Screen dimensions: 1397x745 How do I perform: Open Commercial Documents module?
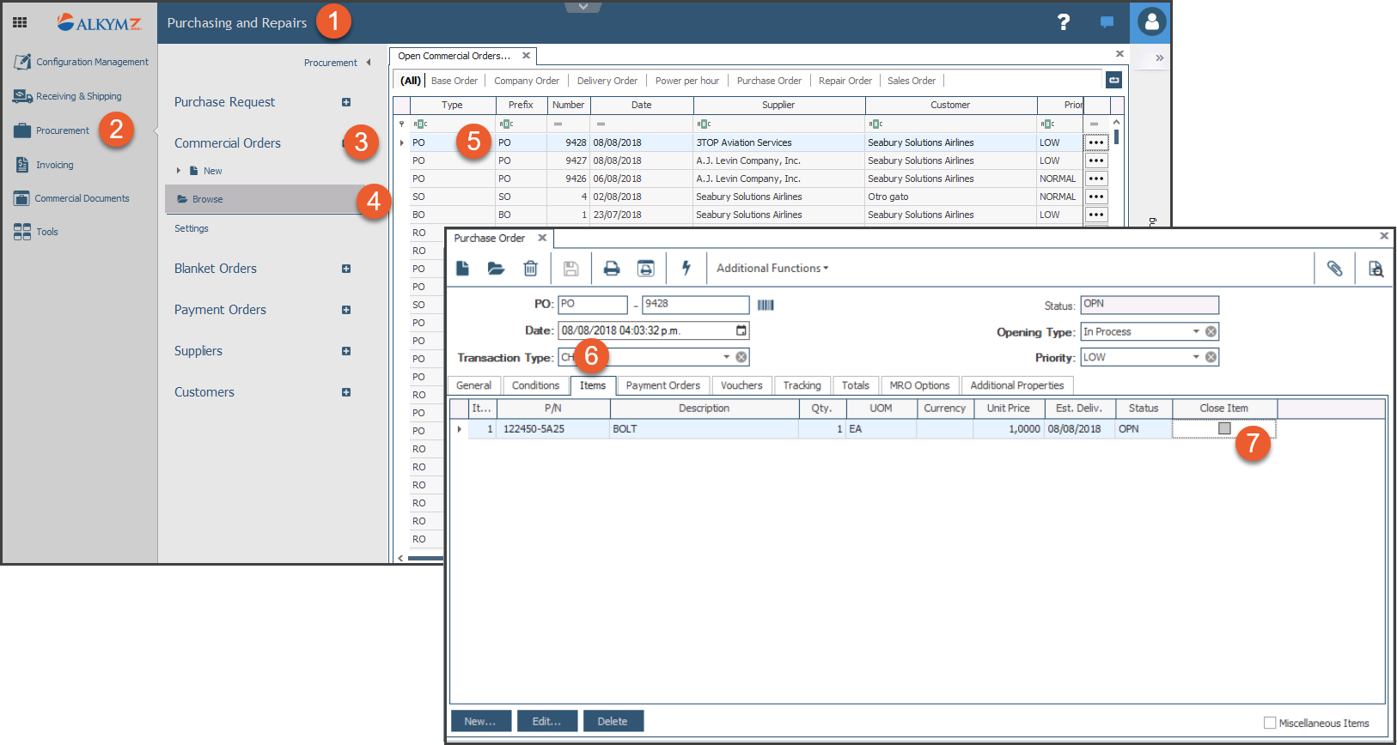(x=71, y=198)
